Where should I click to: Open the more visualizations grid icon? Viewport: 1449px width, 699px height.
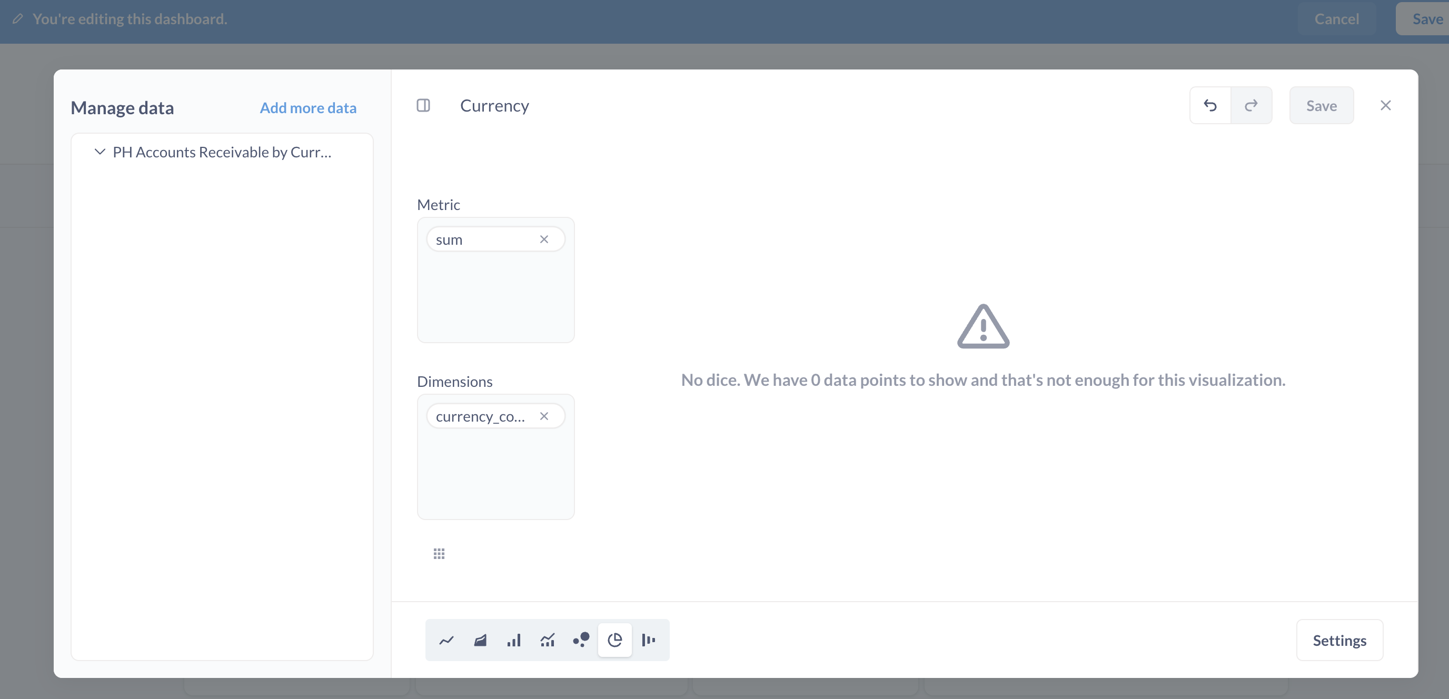click(439, 554)
